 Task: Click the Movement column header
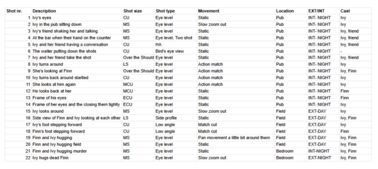(209, 11)
